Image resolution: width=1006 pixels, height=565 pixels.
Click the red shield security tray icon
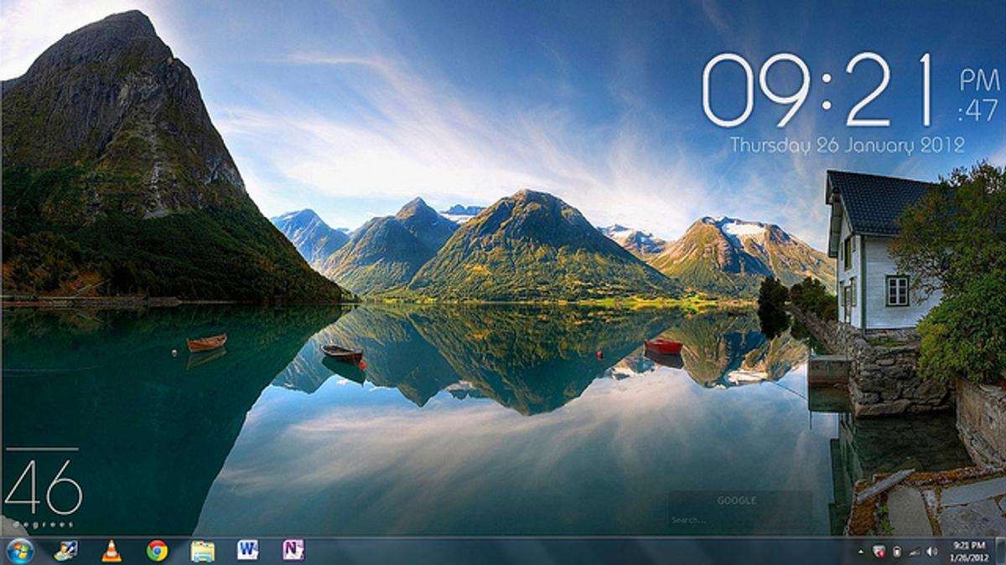879,552
